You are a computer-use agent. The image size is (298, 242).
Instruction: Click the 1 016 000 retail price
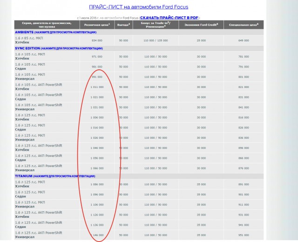[x=97, y=128]
